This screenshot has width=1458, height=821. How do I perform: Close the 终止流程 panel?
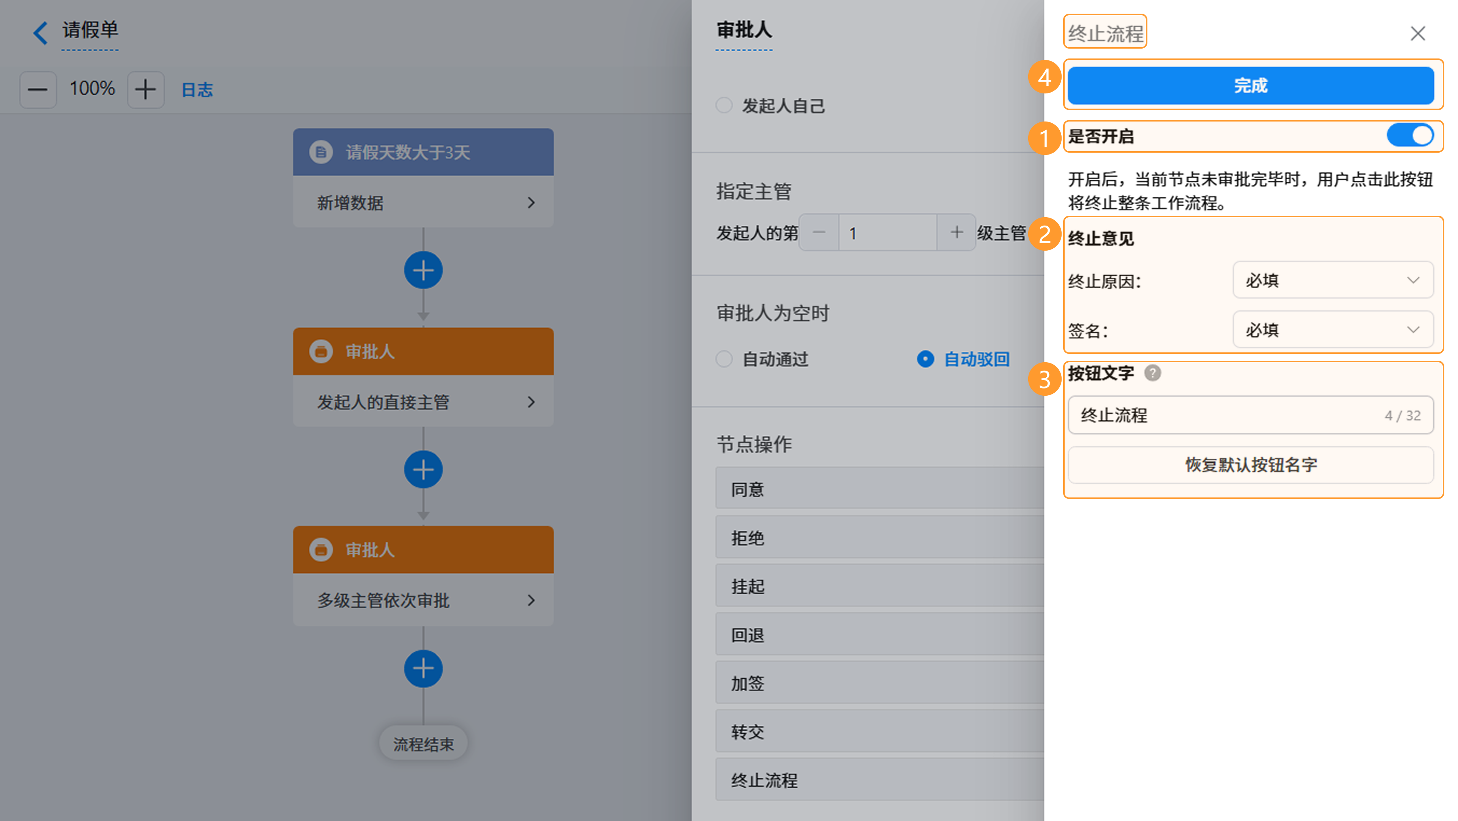pos(1417,33)
